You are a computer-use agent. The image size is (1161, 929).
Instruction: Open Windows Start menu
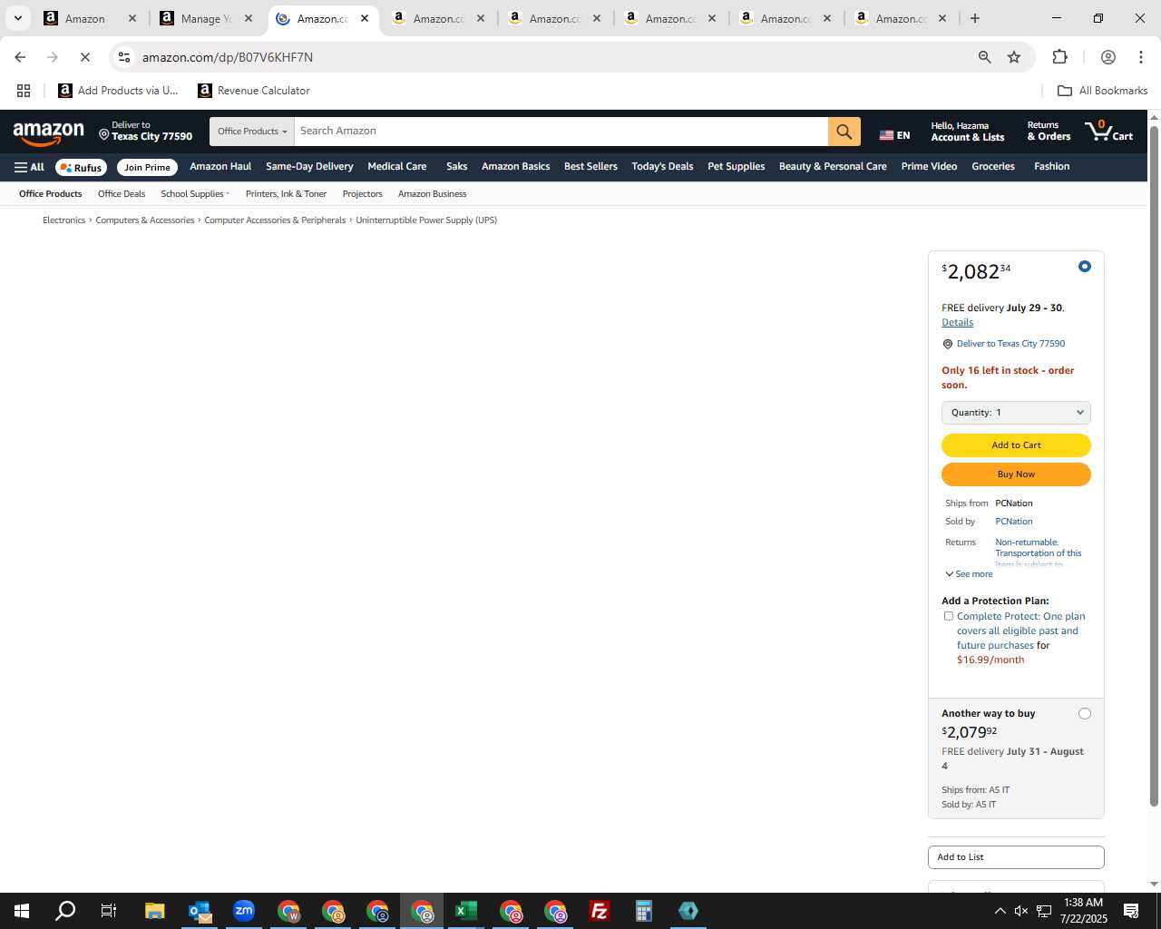coord(22,911)
